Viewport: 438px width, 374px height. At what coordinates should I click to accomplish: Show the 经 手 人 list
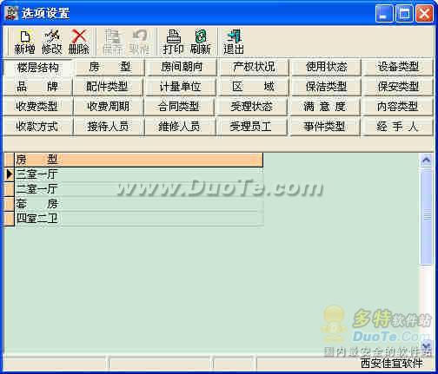click(x=397, y=127)
